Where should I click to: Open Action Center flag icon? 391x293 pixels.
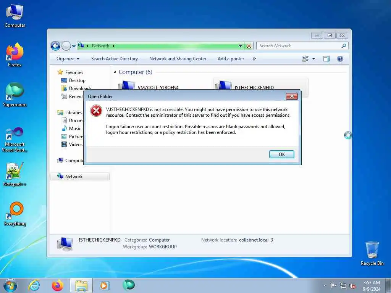(x=334, y=286)
